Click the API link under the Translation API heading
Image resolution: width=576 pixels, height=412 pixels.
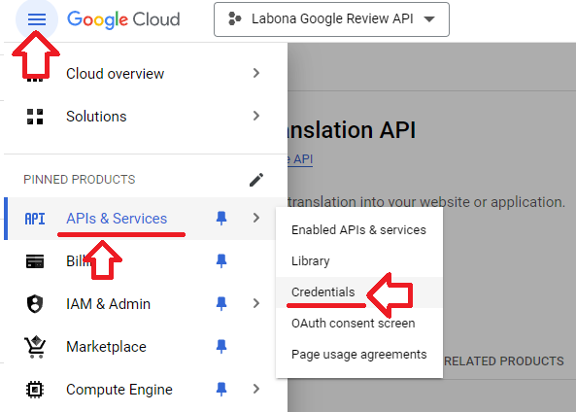click(x=300, y=159)
